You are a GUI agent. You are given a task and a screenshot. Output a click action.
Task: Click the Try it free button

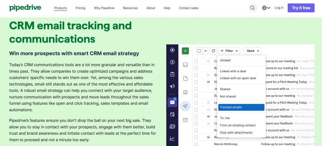[x=301, y=8]
